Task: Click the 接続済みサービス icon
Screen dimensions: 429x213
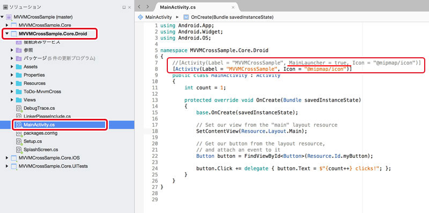Action: (19, 42)
